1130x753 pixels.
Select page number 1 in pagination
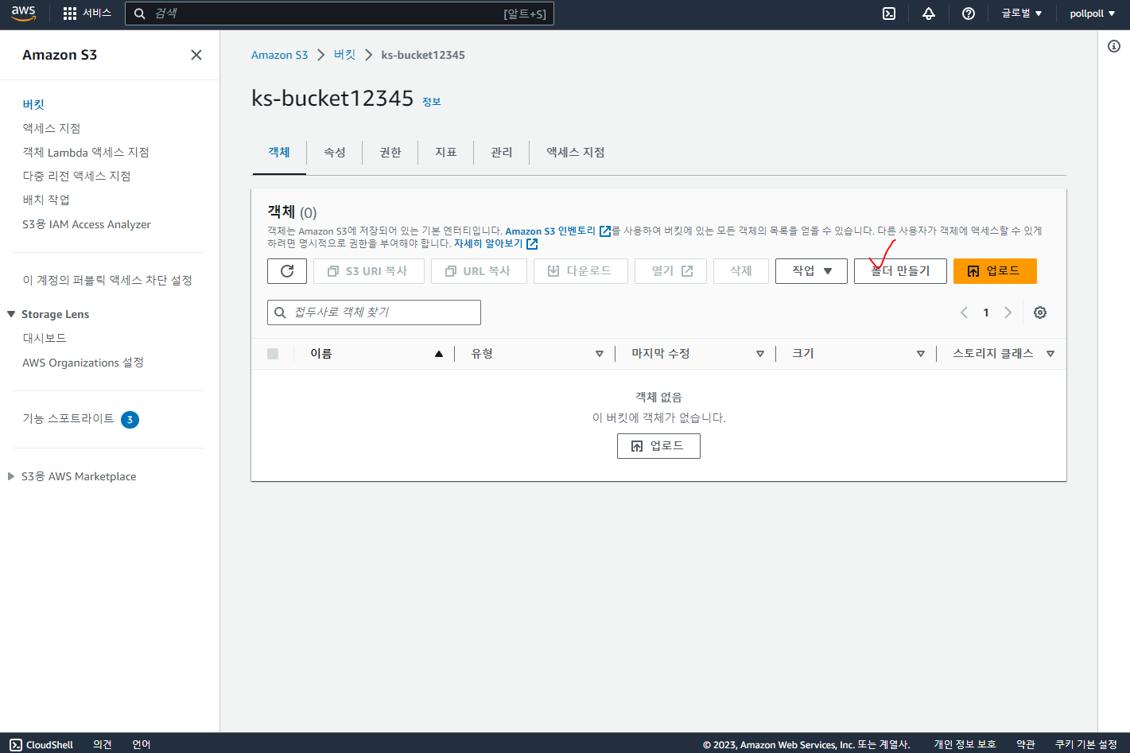click(986, 312)
